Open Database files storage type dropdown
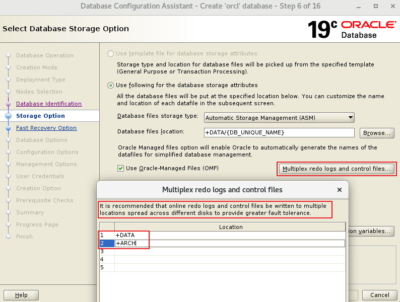This screenshot has width=400, height=302. pos(279,117)
